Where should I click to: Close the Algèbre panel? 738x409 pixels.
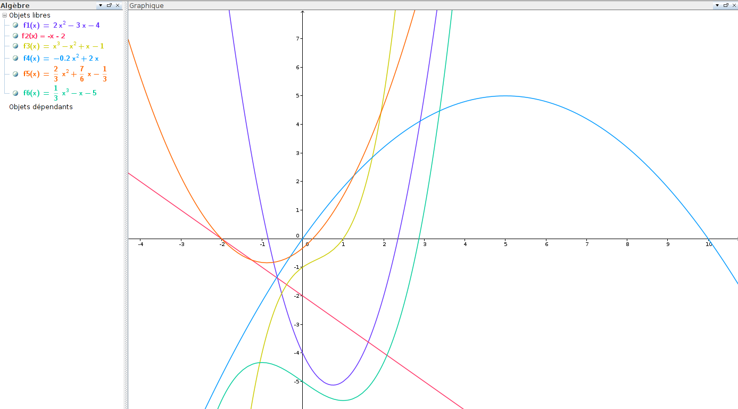[x=118, y=5]
